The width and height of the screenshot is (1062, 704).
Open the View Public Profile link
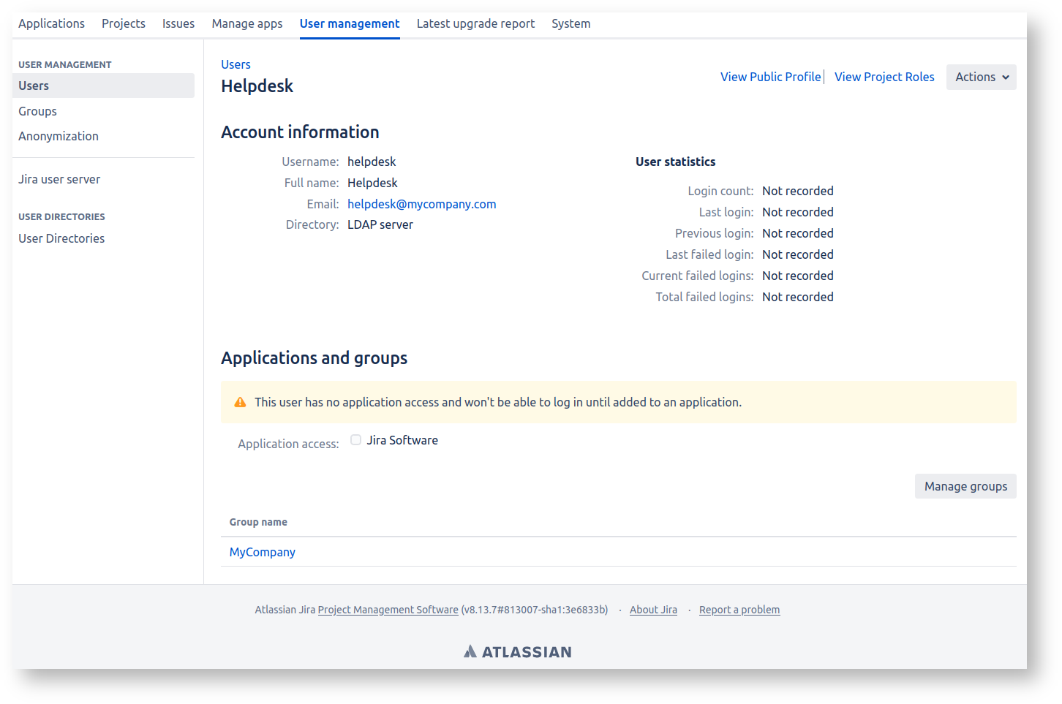pos(770,77)
